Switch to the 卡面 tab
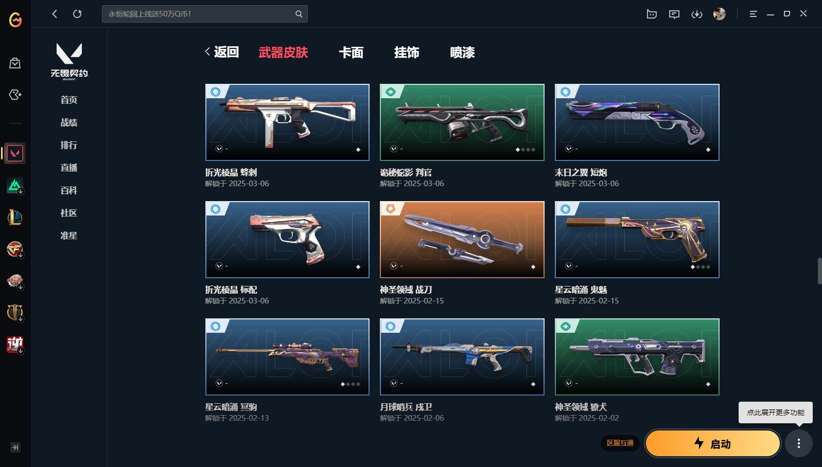Image resolution: width=822 pixels, height=467 pixels. [x=351, y=52]
